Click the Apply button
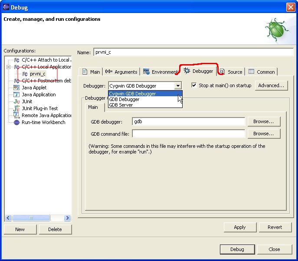Screen dimensions: 298x261 tap(239, 227)
